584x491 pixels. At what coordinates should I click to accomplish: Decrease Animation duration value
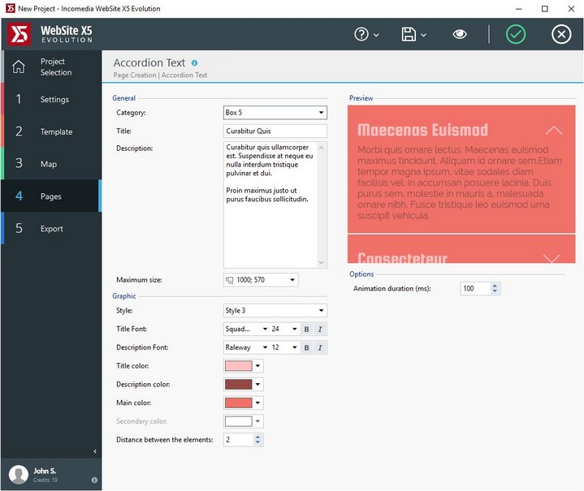(x=495, y=291)
